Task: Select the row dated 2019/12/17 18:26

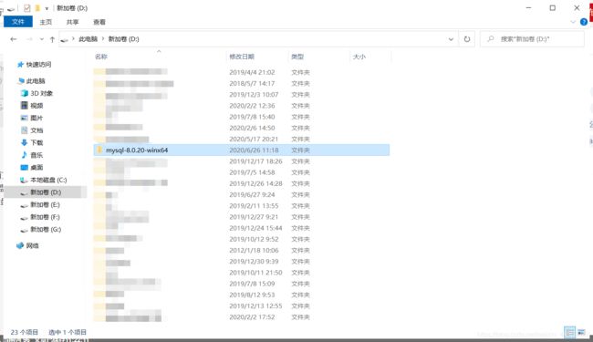Action: [x=242, y=161]
